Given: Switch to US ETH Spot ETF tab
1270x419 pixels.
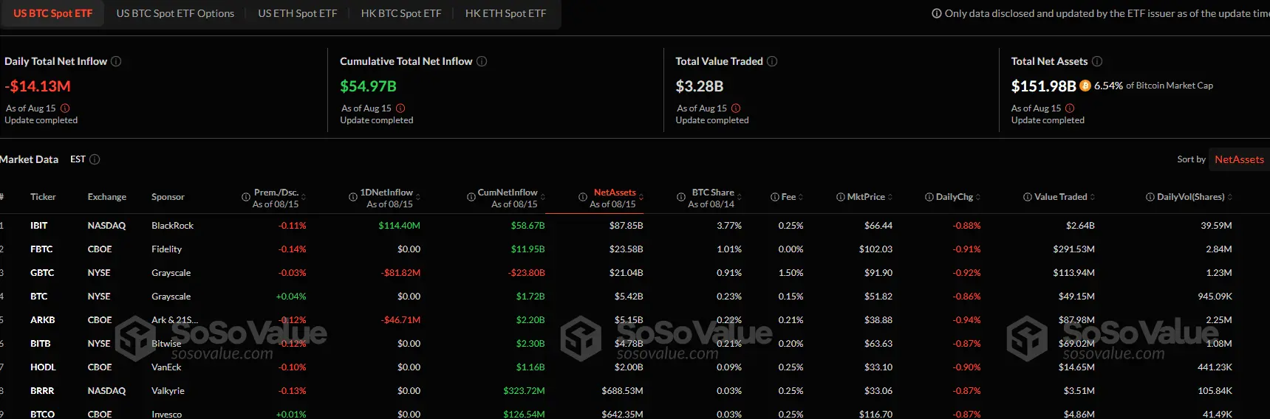Looking at the screenshot, I should point(298,13).
